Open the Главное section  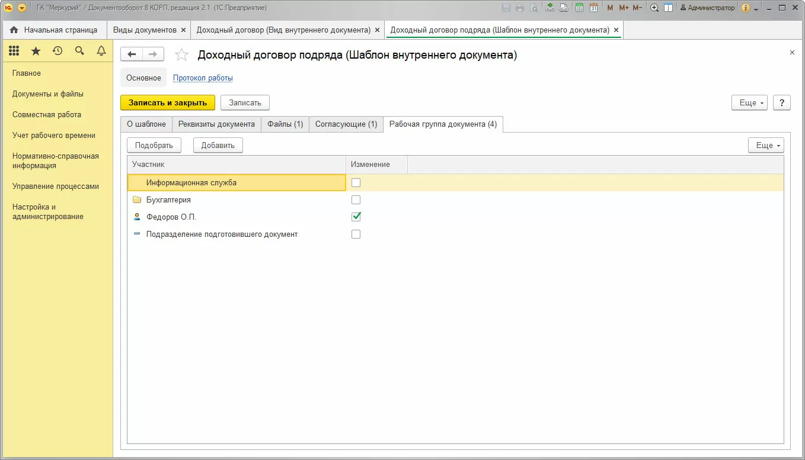pos(27,73)
